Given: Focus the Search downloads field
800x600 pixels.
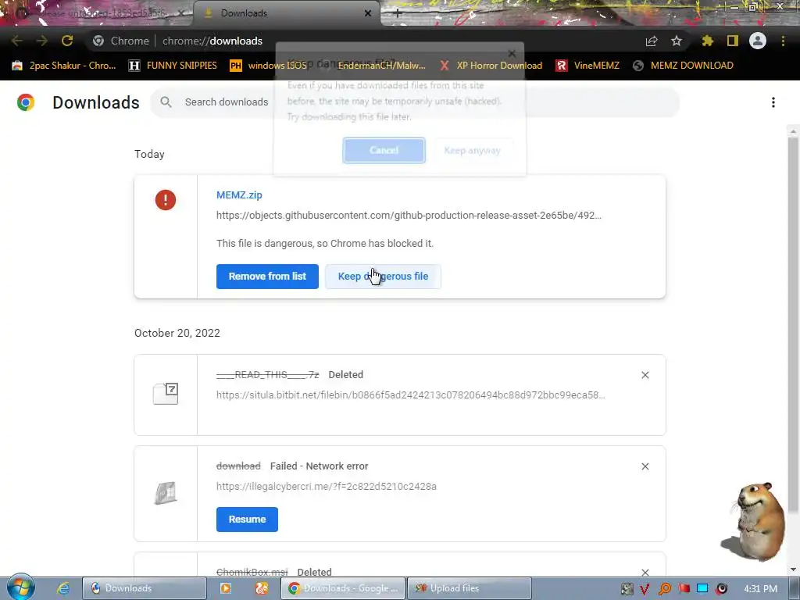Looking at the screenshot, I should pyautogui.click(x=414, y=102).
